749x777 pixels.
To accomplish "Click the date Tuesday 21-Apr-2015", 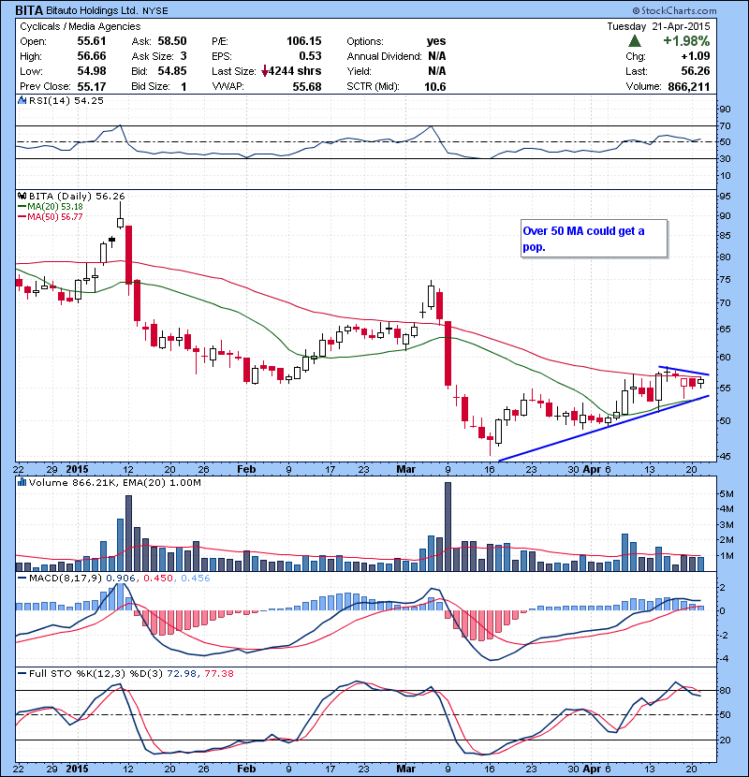I will click(x=658, y=26).
